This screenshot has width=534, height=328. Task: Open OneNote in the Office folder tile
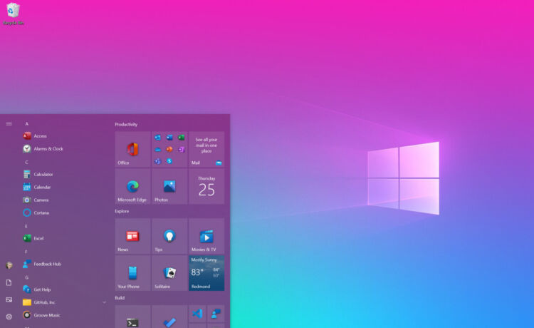click(x=181, y=149)
